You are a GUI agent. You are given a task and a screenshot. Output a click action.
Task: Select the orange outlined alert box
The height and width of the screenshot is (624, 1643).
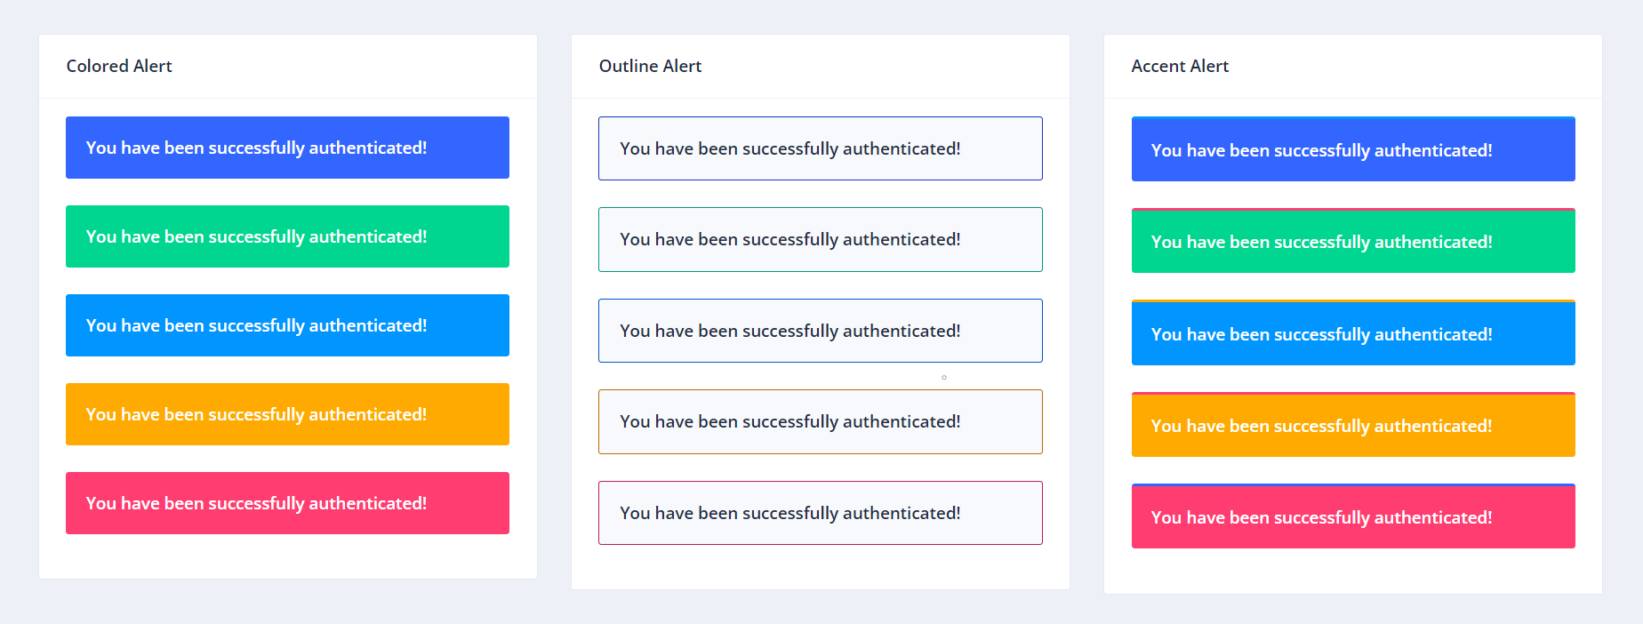tap(820, 421)
